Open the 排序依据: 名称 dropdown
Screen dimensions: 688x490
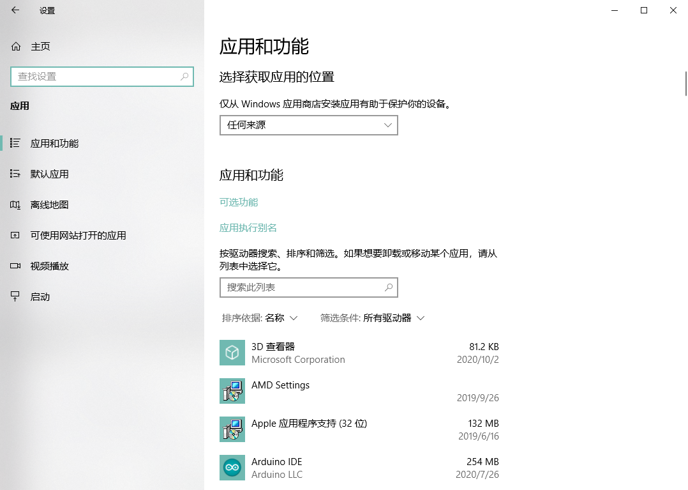260,318
